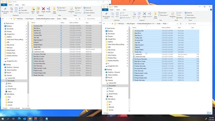
Task: Click Invert selection in right window ribbon
Action: coord(190,18)
